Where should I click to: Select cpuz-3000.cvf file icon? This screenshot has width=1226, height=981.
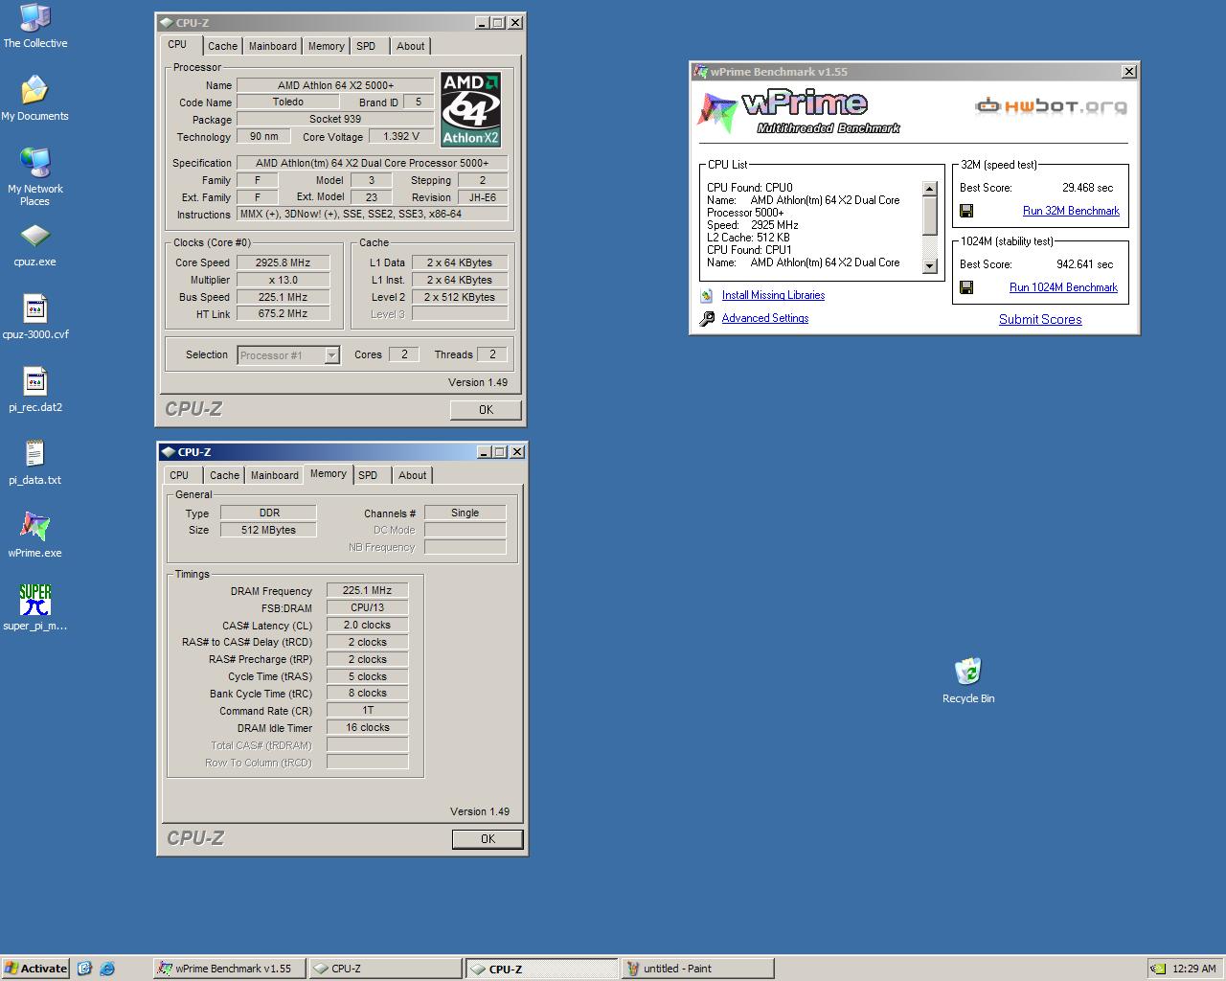coord(34,317)
